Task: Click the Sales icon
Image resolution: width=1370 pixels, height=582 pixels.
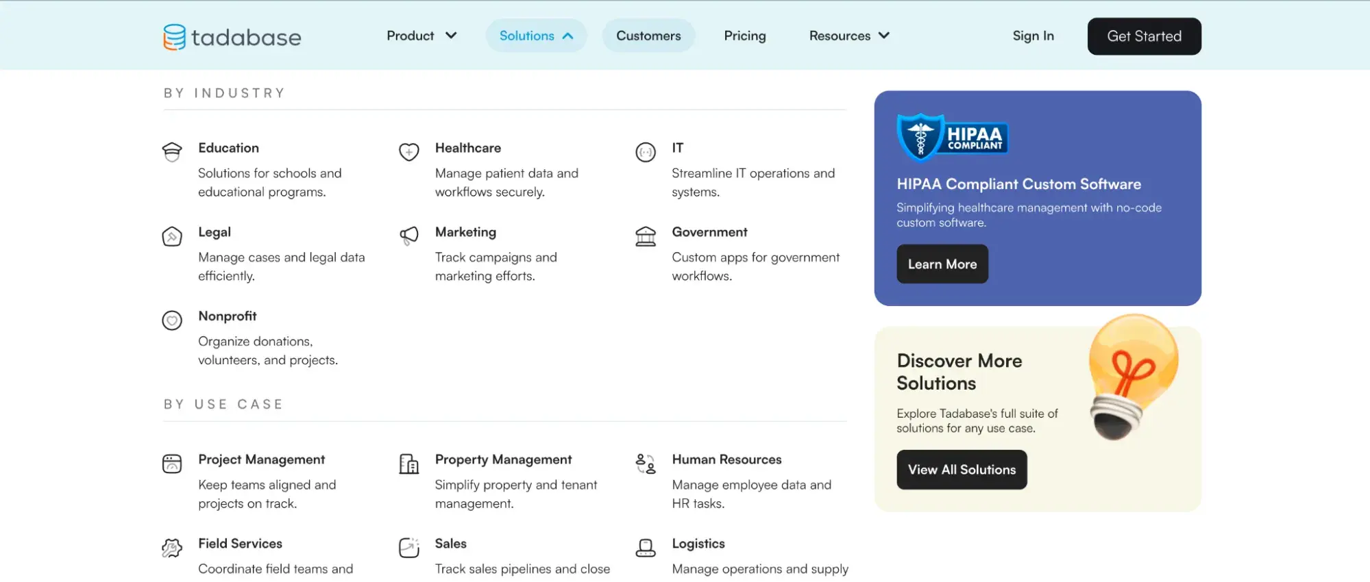Action: (409, 548)
